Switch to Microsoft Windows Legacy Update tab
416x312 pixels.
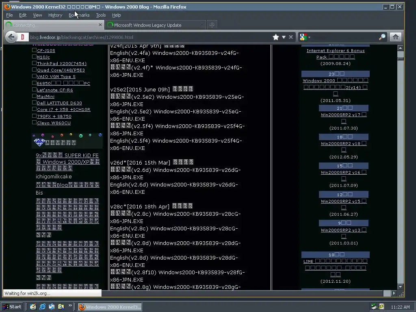156,25
